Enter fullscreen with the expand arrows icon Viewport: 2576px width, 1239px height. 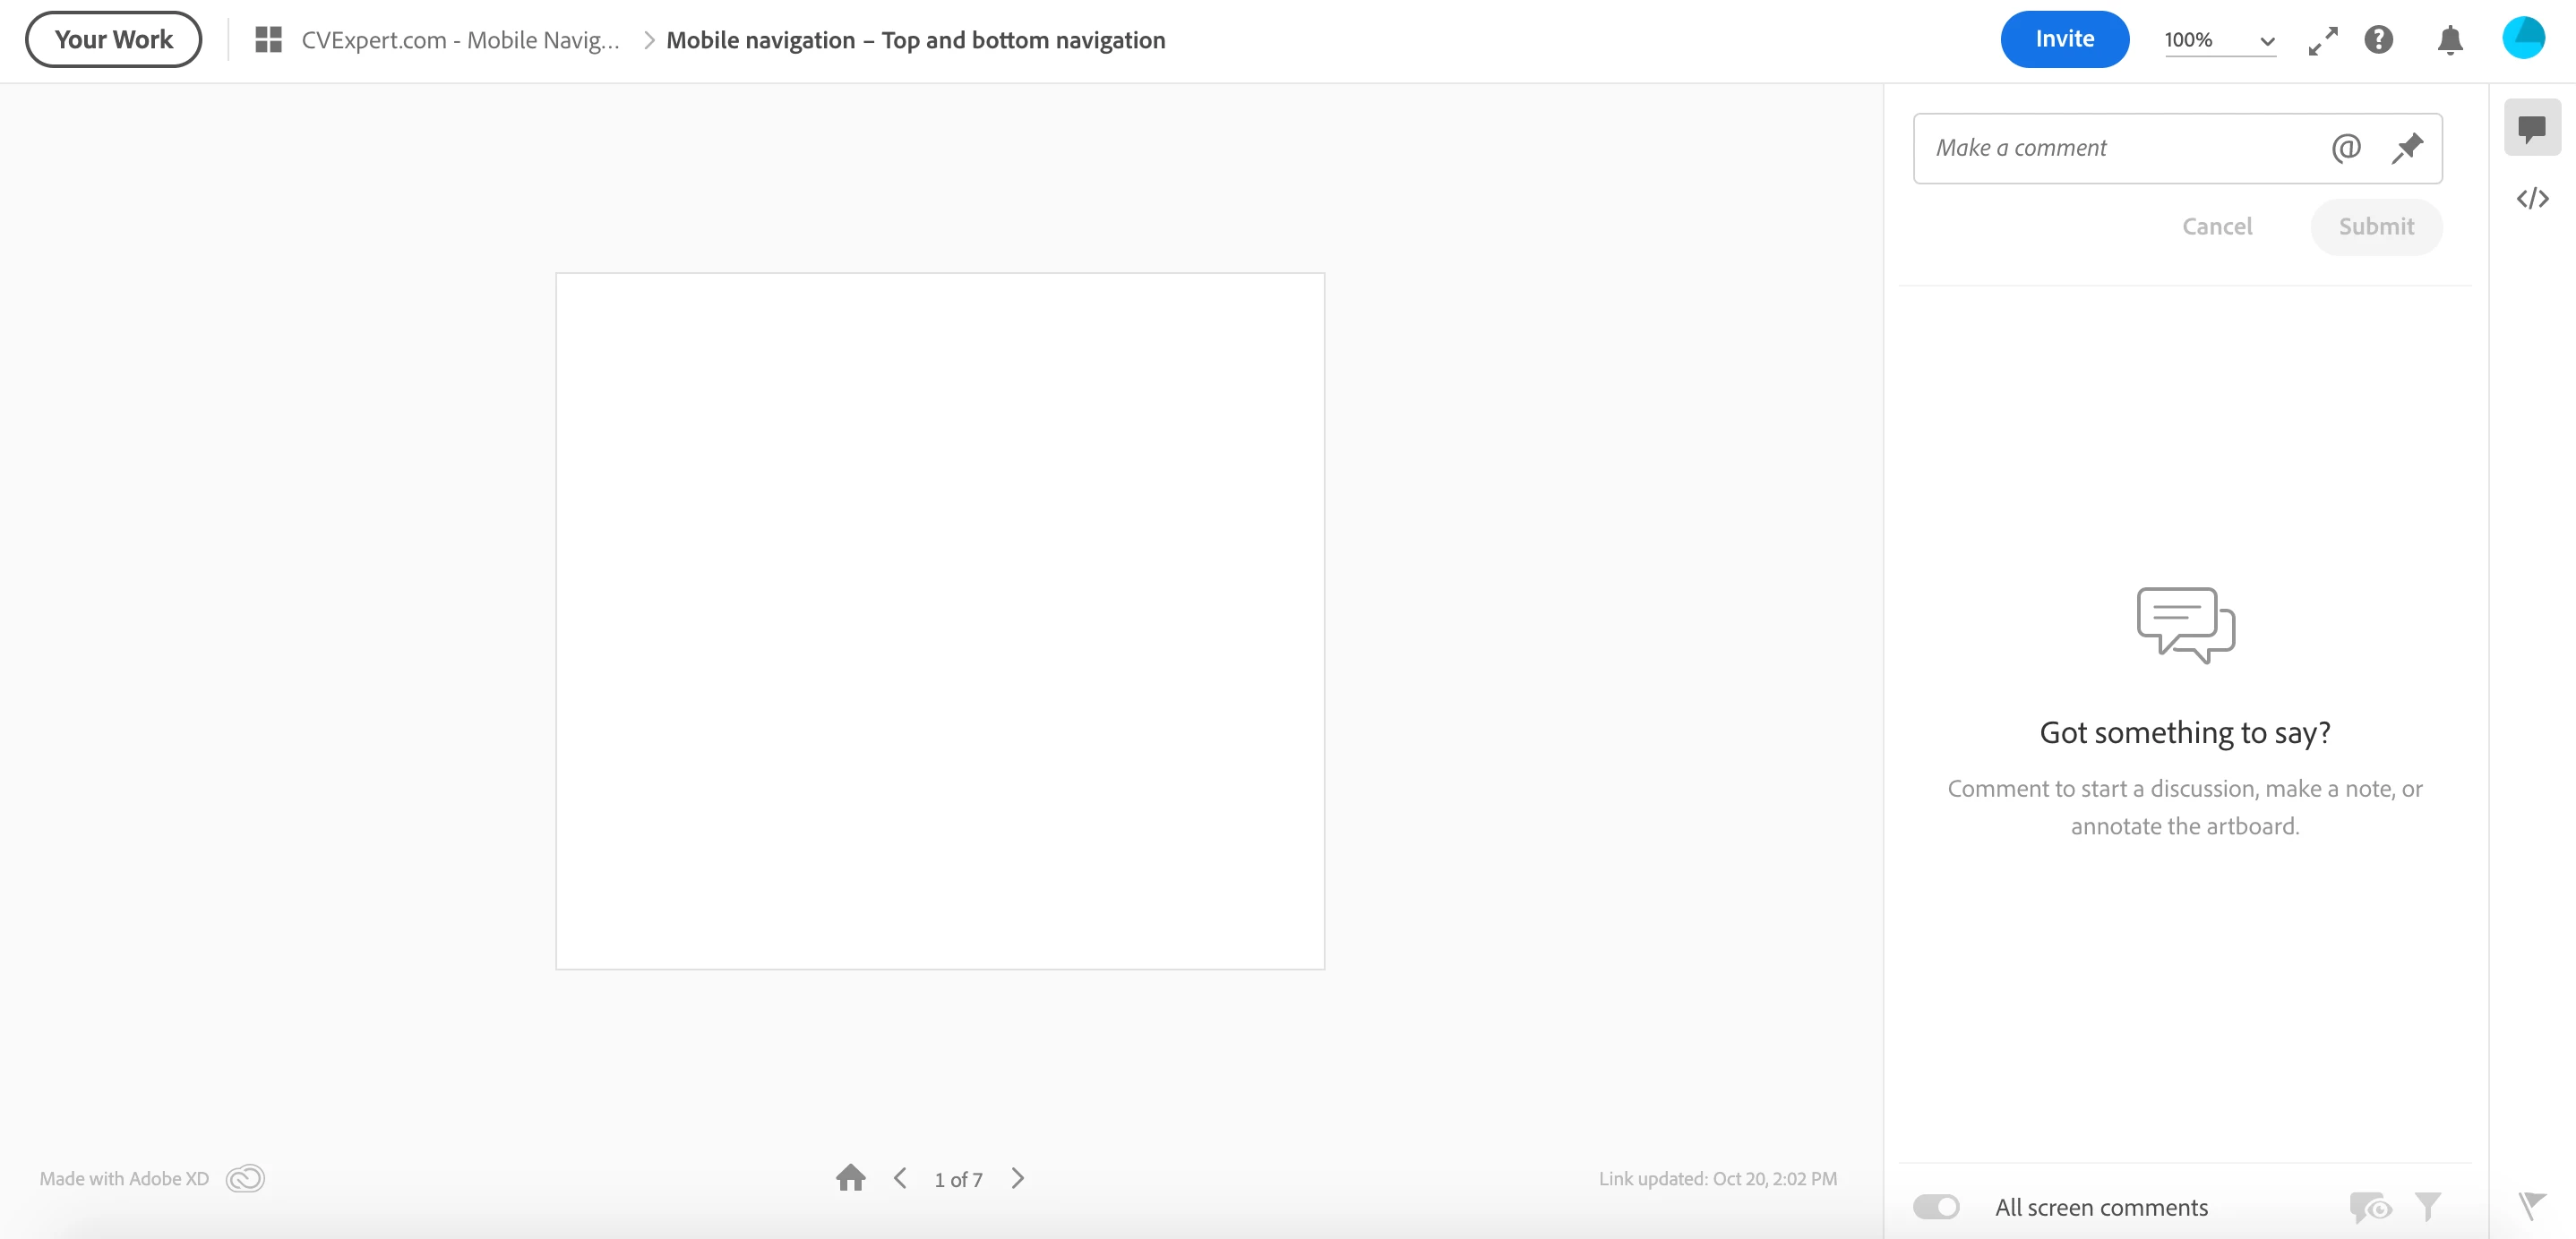[2323, 40]
